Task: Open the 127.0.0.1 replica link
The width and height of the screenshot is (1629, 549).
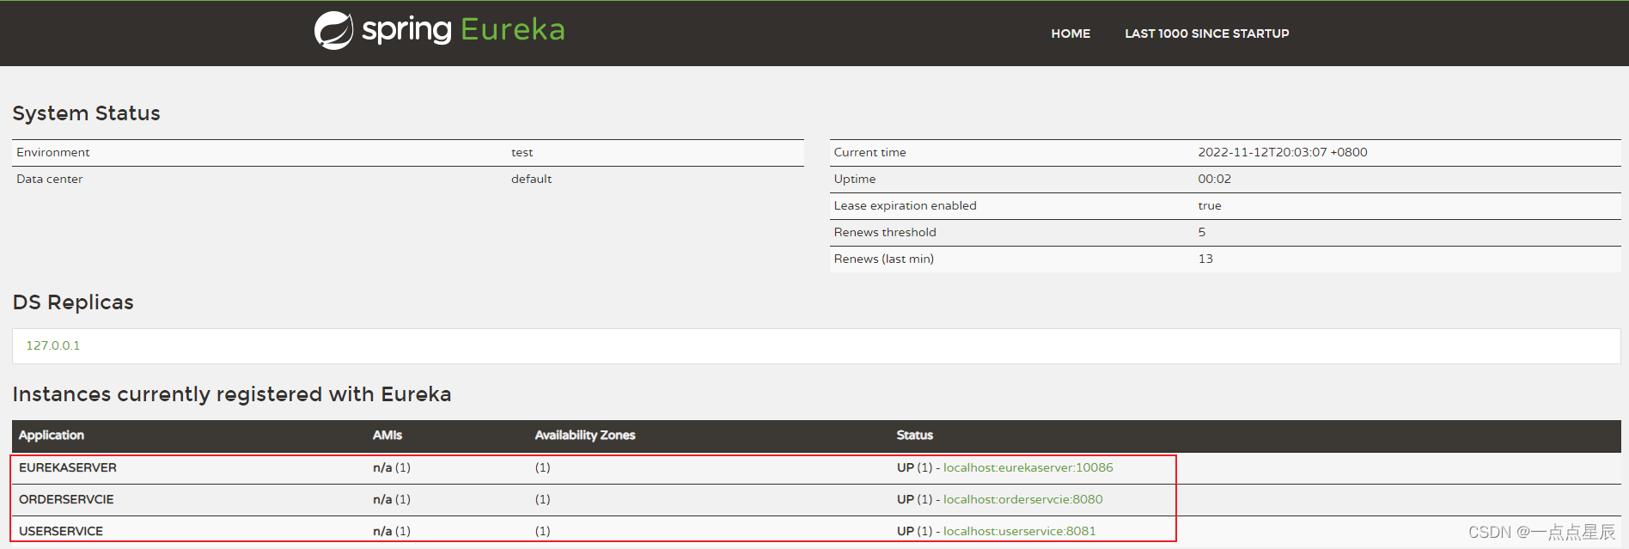Action: click(53, 345)
